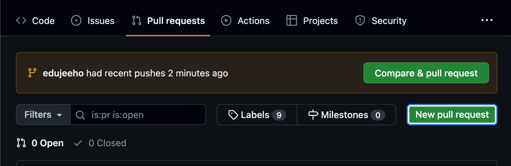Click the Pull requests branch icon

[x=136, y=20]
